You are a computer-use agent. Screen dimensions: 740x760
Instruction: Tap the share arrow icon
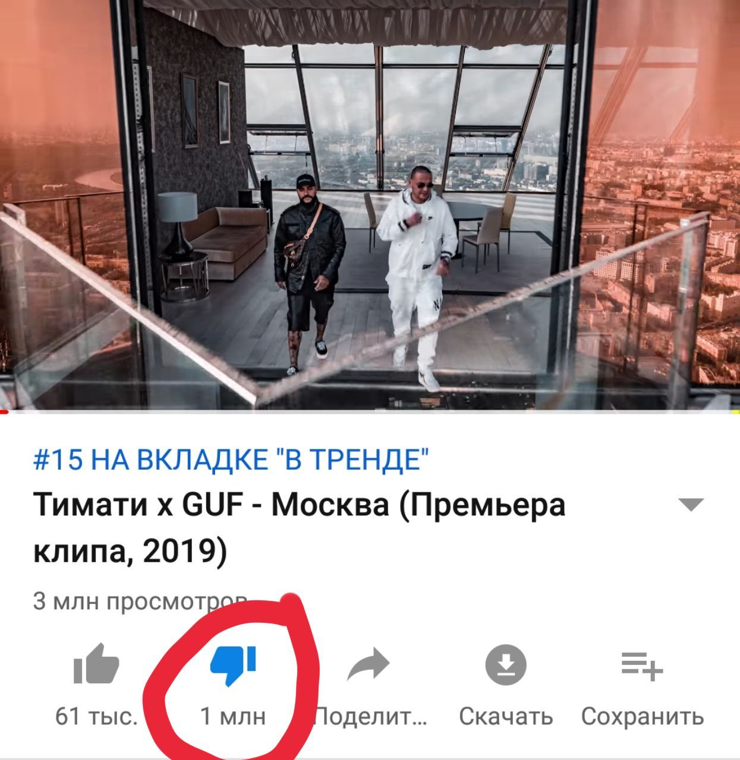point(369,664)
